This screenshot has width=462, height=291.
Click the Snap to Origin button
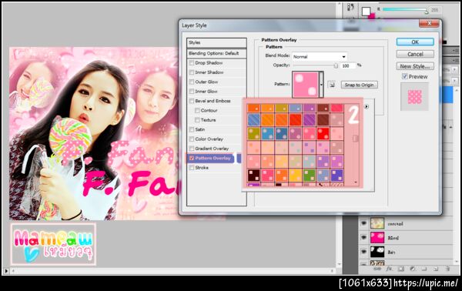359,85
